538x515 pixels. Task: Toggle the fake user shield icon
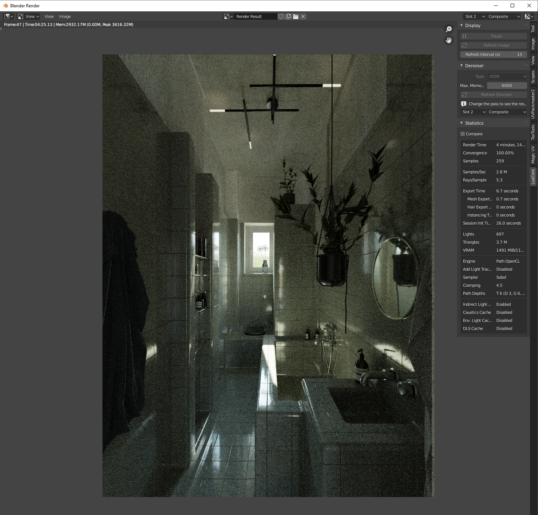coord(281,16)
